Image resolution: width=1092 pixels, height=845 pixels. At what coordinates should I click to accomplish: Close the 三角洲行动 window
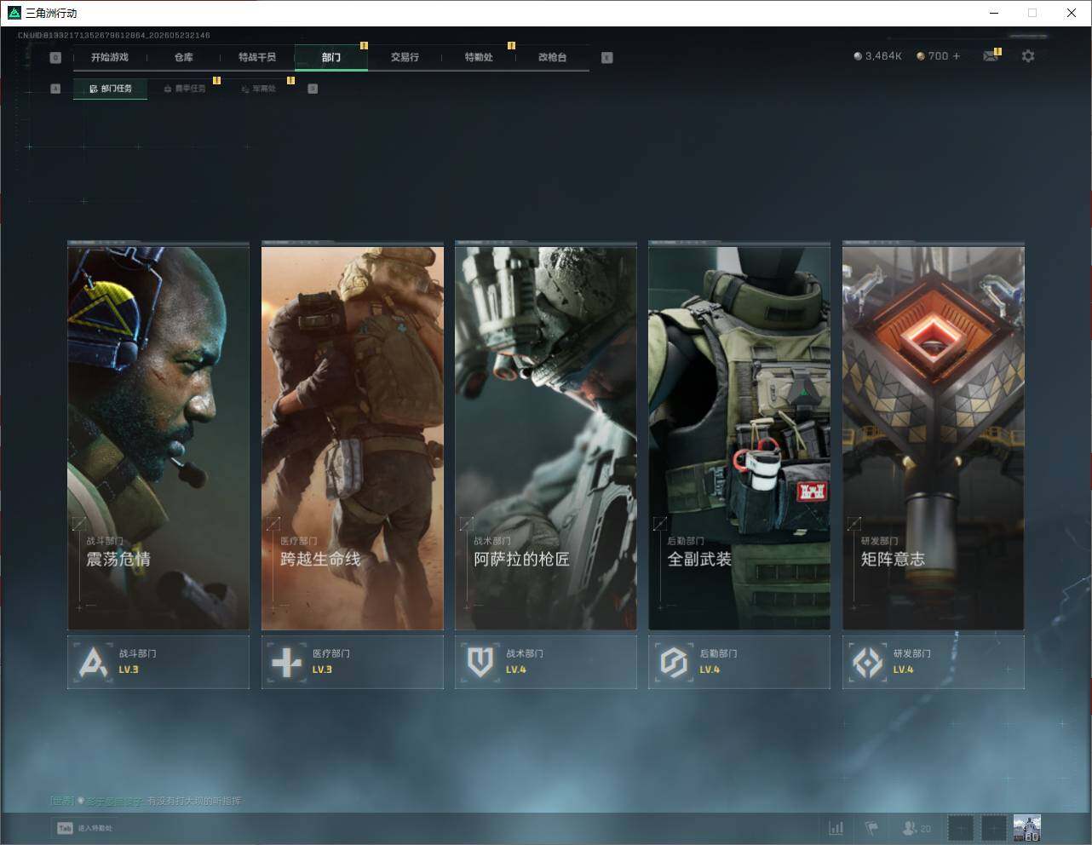1072,13
